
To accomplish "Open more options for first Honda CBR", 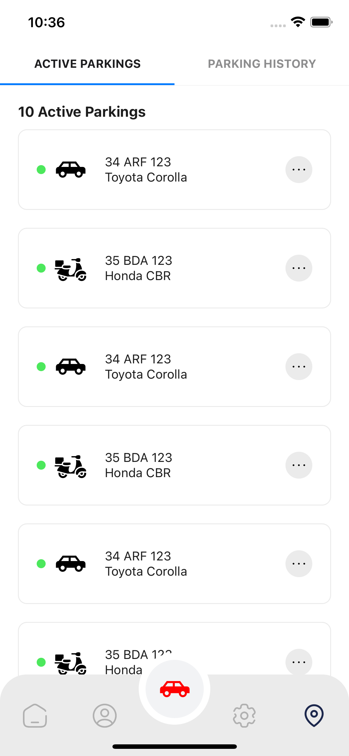I will tap(299, 268).
